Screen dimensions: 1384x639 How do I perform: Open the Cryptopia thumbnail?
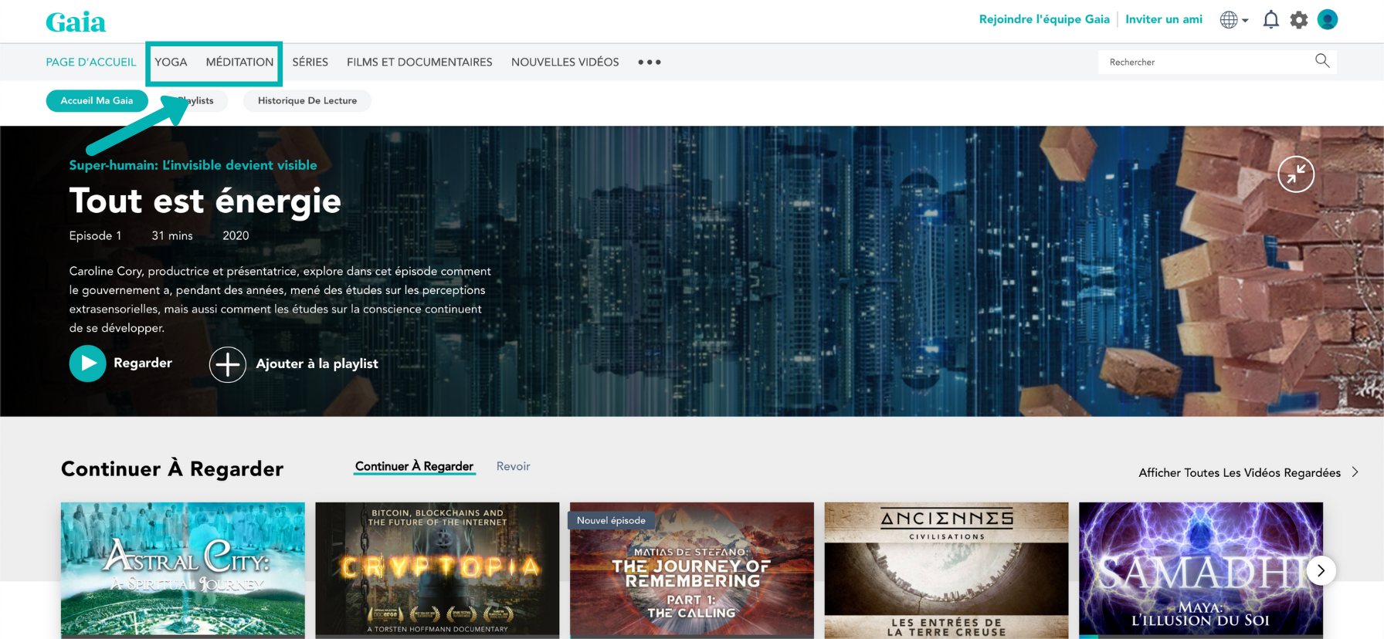pyautogui.click(x=437, y=570)
